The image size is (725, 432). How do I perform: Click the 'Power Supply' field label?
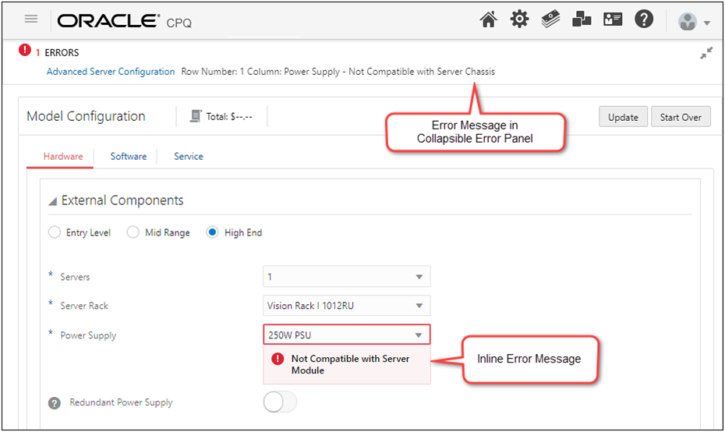point(88,335)
